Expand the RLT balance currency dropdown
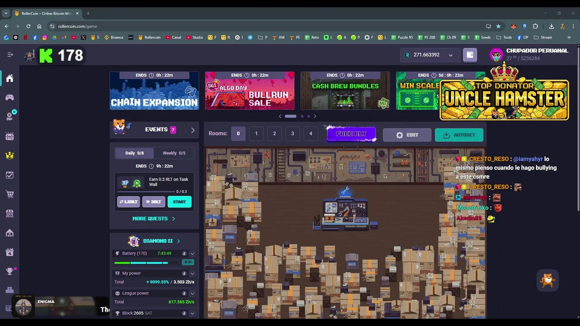The width and height of the screenshot is (580, 326). 450,55
